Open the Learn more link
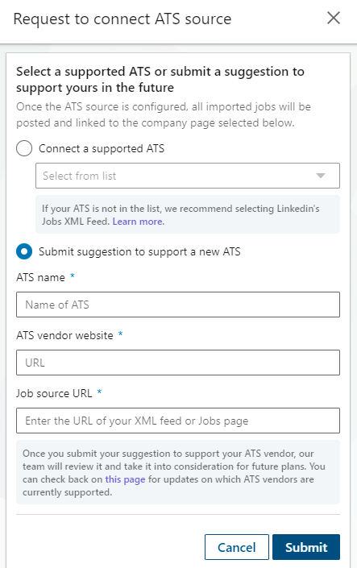The height and width of the screenshot is (568, 357). click(137, 222)
